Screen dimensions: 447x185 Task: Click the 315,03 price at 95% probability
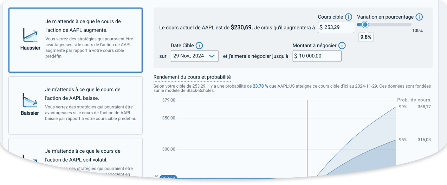[x=424, y=140]
